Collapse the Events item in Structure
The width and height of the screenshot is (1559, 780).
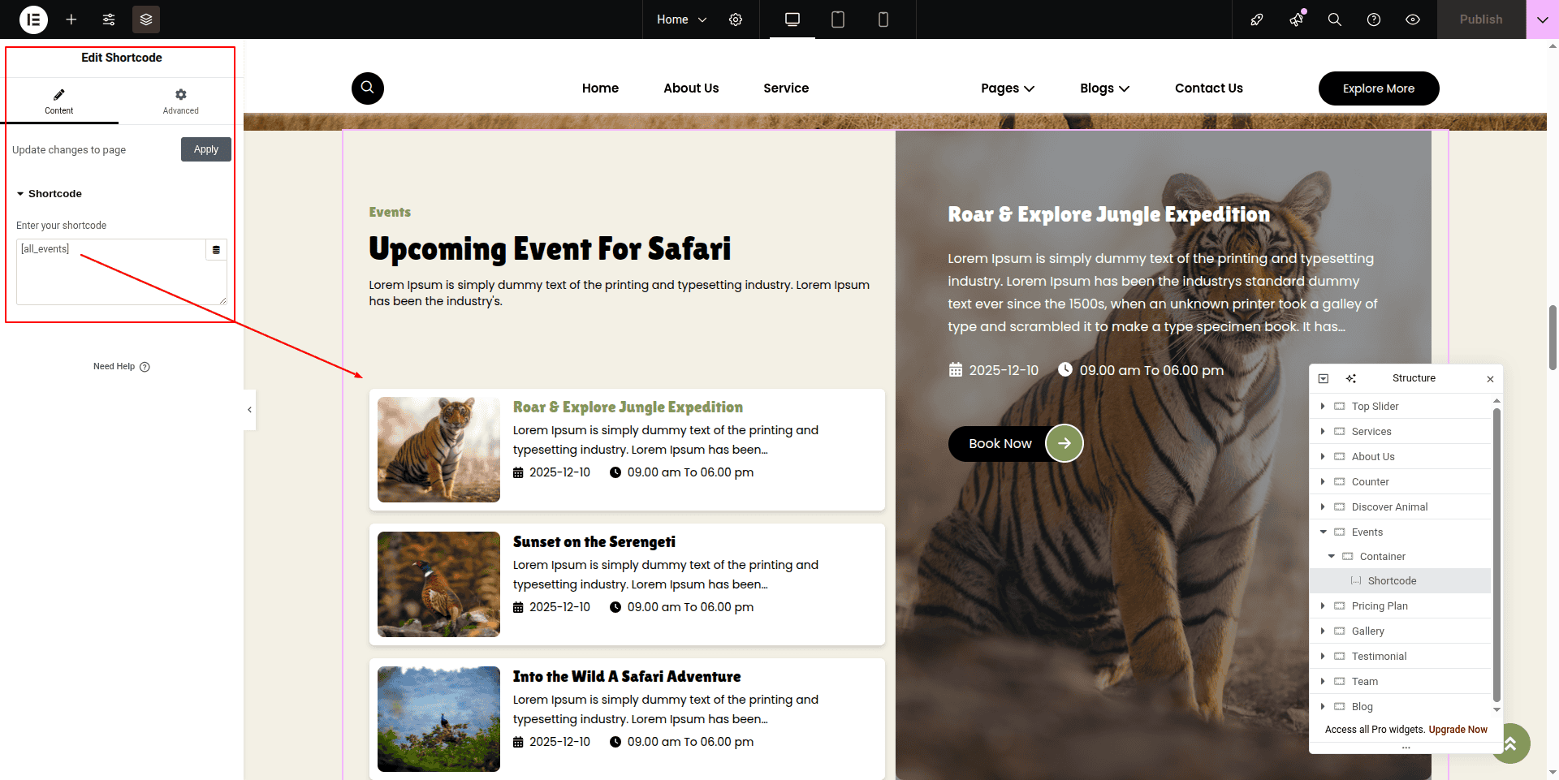[x=1324, y=532]
